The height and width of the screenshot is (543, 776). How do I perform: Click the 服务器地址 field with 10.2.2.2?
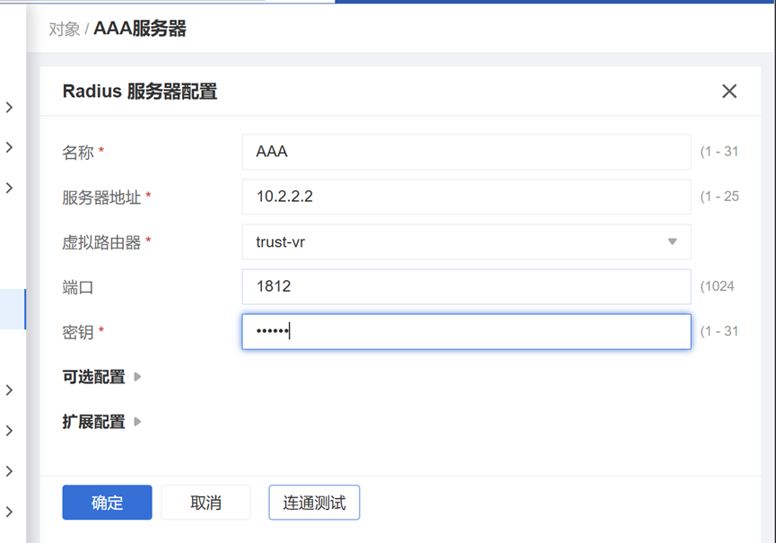(x=466, y=197)
